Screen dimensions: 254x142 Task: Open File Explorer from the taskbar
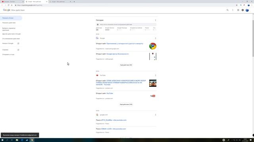click(x=17, y=140)
